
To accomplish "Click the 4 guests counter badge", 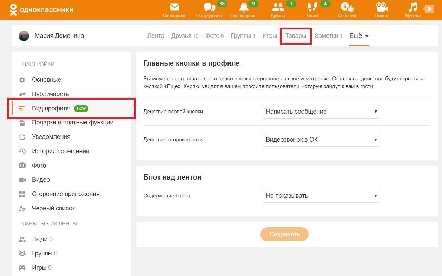I will tap(325, 4).
